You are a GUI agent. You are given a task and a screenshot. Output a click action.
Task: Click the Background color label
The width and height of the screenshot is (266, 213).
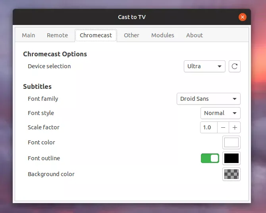tap(51, 174)
